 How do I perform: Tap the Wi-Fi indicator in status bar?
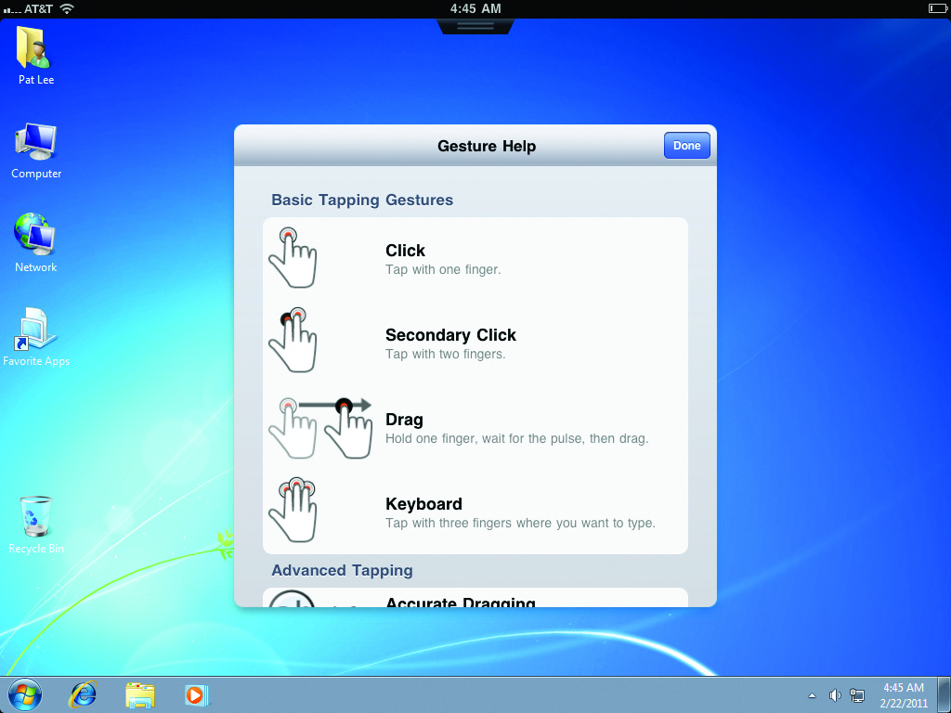[67, 8]
